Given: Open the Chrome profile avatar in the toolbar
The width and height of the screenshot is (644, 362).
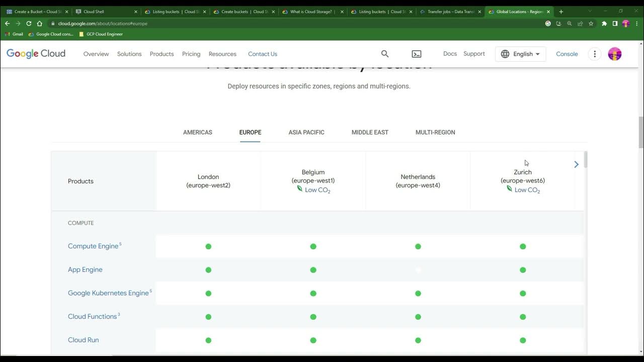Looking at the screenshot, I should pos(626,23).
